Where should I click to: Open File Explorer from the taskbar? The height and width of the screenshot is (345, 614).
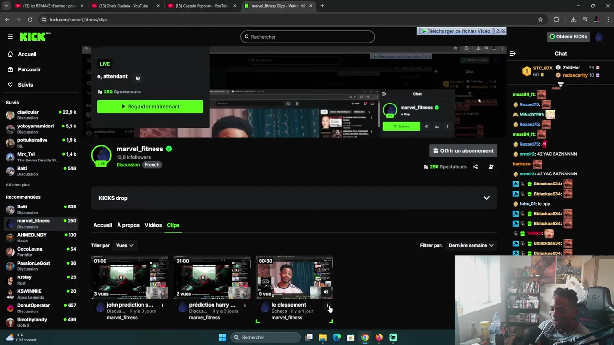323,337
